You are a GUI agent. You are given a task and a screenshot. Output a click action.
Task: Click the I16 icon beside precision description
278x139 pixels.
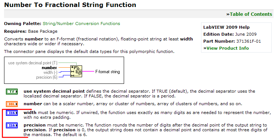click(12, 125)
